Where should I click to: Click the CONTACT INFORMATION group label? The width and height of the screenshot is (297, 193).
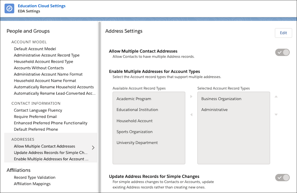tap(36, 104)
